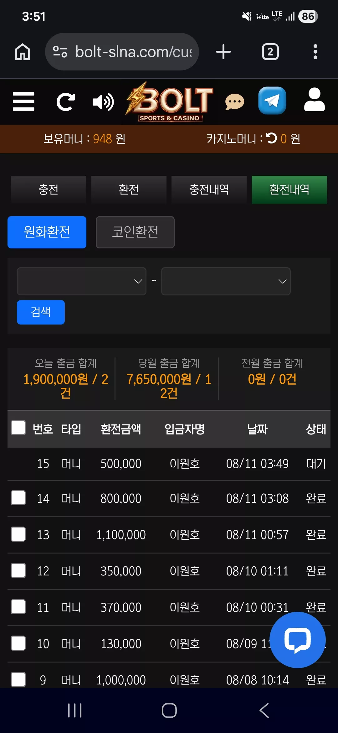This screenshot has height=733, width=338.
Task: Check the box for row number 12
Action: (x=18, y=571)
